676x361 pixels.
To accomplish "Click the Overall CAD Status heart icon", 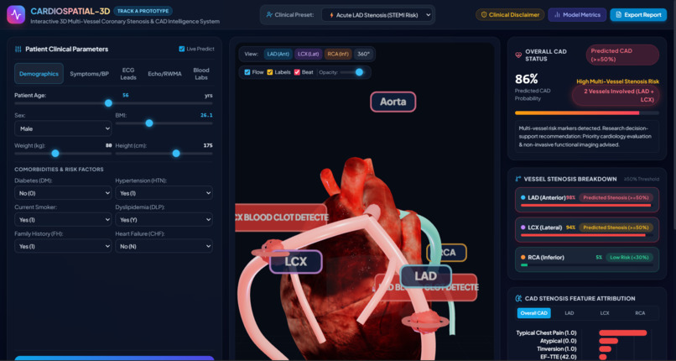I will pos(518,55).
